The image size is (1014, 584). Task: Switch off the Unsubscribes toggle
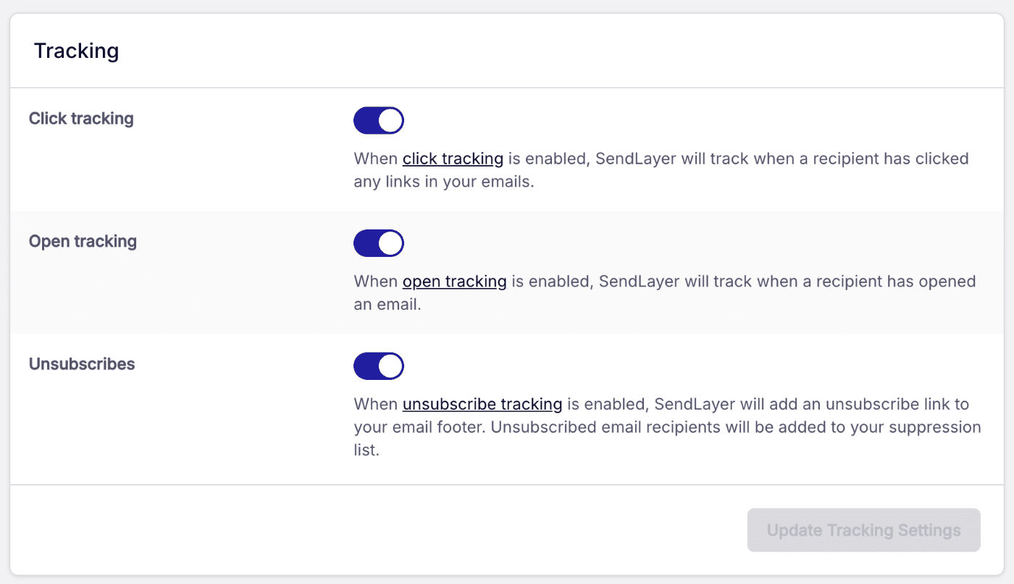(378, 365)
